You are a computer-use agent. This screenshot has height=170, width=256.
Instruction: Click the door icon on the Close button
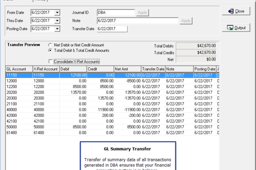(231, 11)
